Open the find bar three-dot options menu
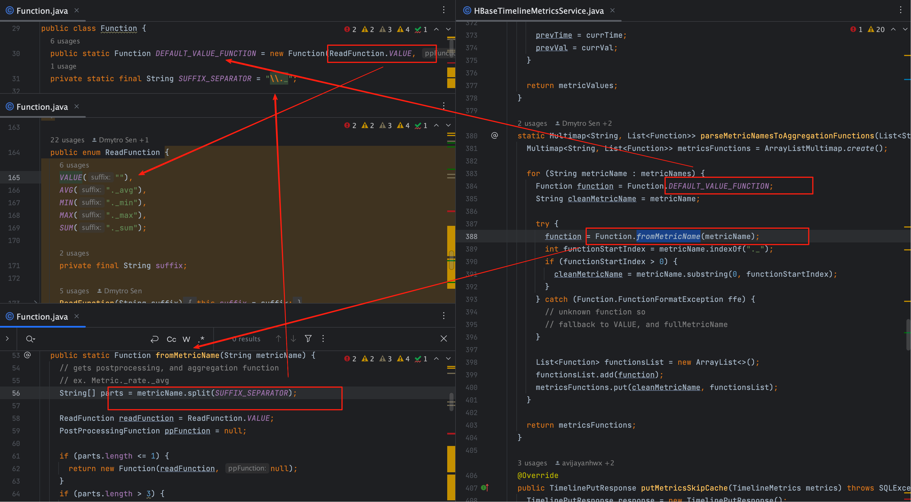The image size is (911, 502). click(x=323, y=339)
